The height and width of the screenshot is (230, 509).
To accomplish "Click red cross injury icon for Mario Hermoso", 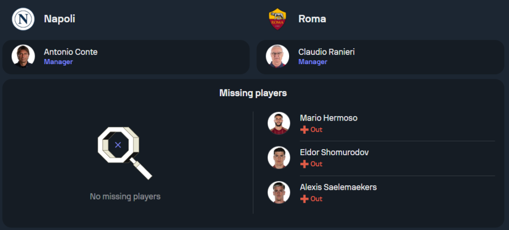I will coord(304,130).
